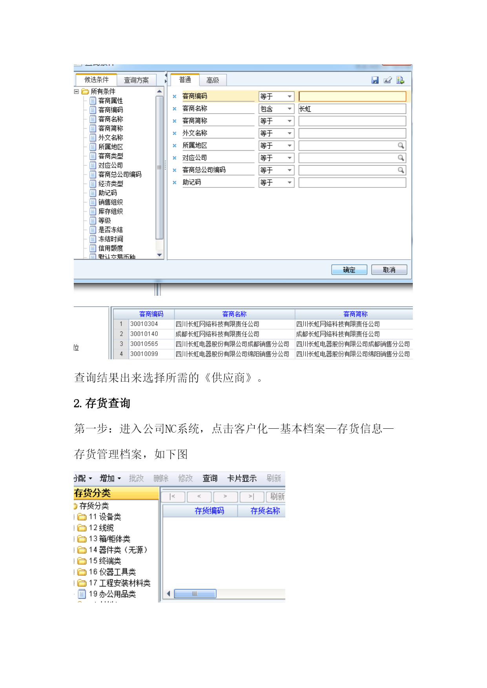Click 卡片显示 in the inventory toolbar

click(x=242, y=478)
